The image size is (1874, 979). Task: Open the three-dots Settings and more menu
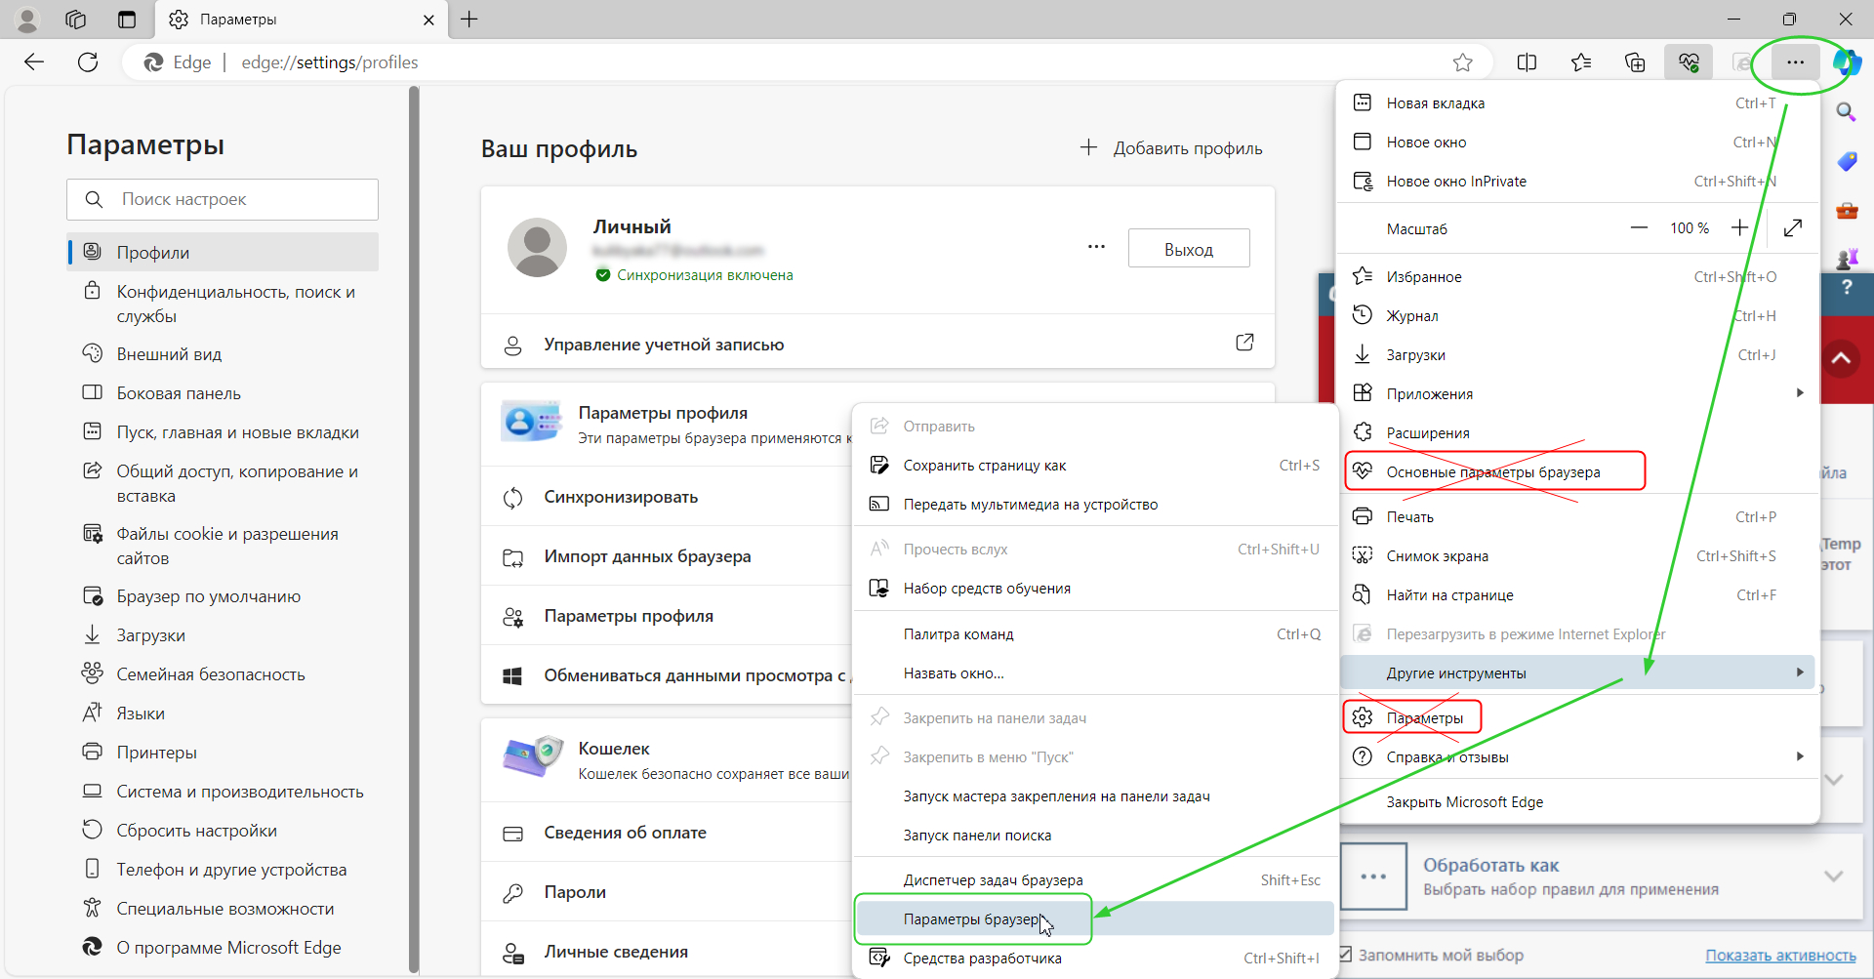tap(1795, 62)
